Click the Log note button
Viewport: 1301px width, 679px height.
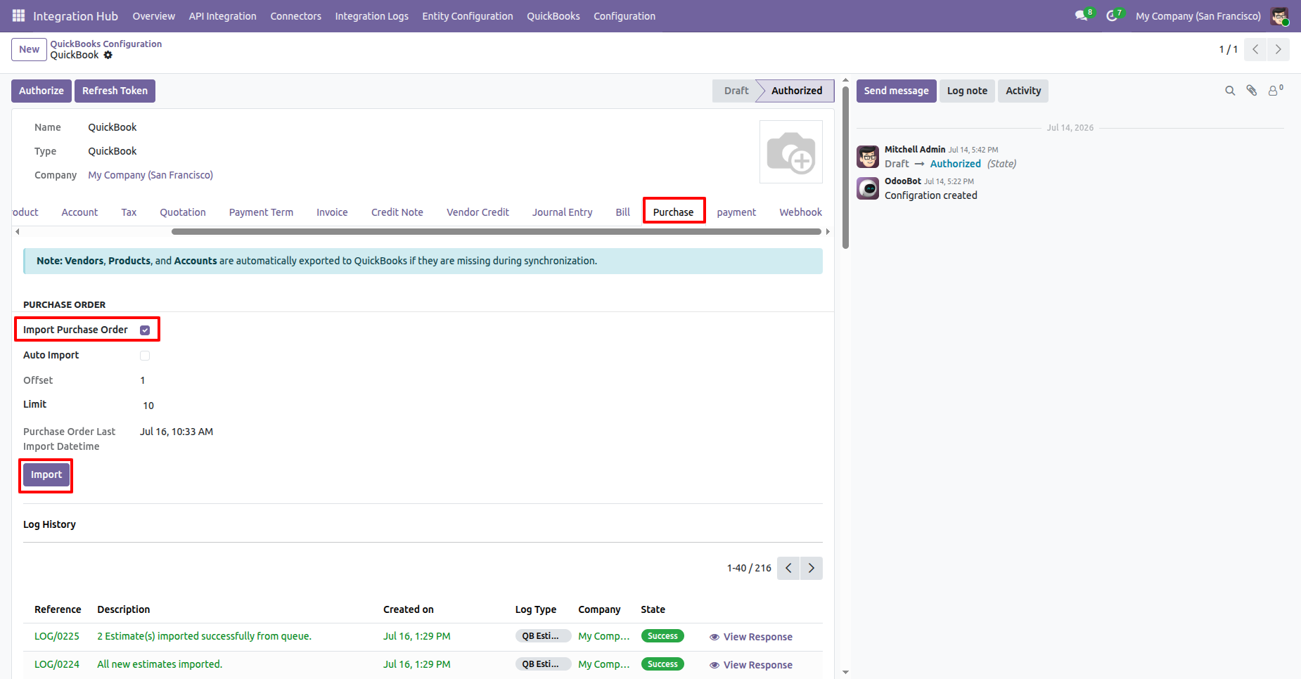967,91
